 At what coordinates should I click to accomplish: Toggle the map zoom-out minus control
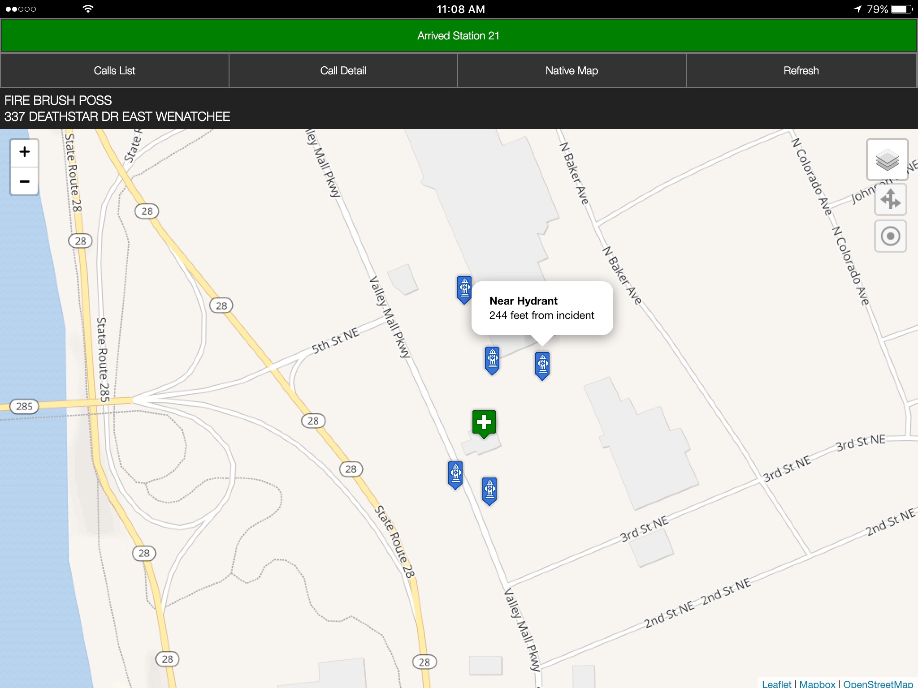[23, 181]
